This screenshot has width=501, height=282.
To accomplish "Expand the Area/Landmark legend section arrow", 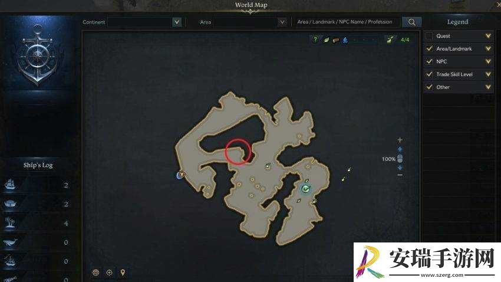I will pos(488,48).
